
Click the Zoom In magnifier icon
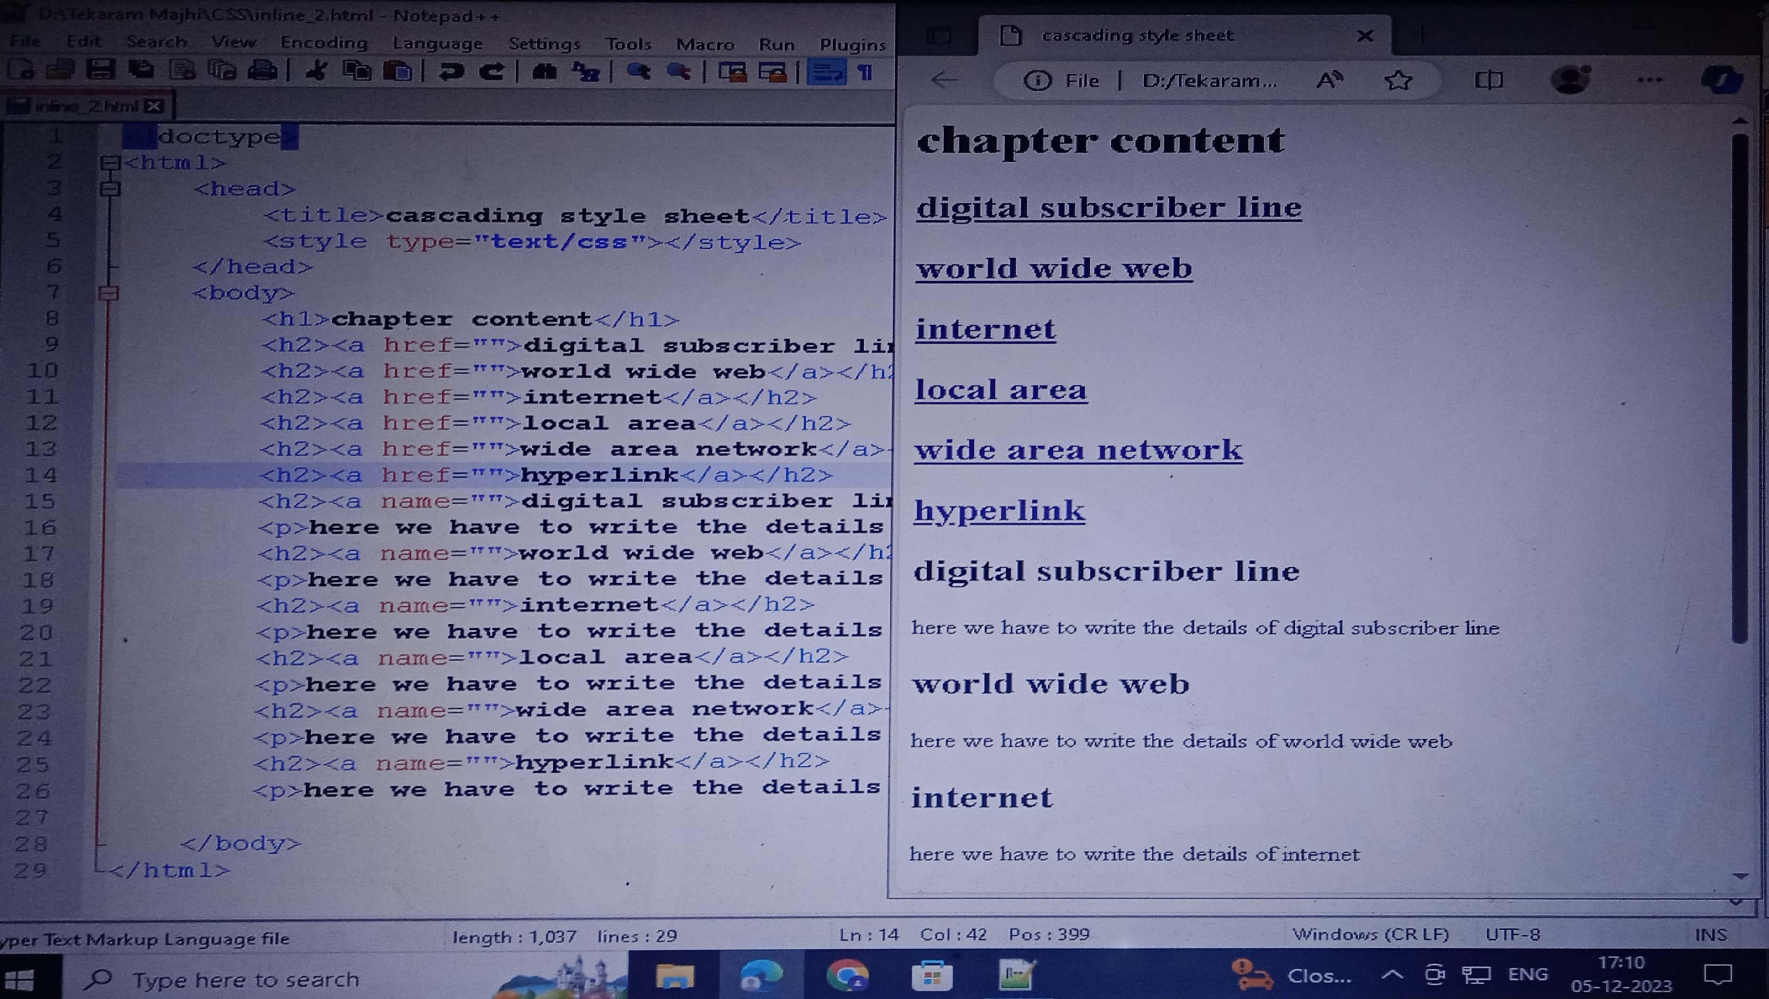tap(638, 71)
